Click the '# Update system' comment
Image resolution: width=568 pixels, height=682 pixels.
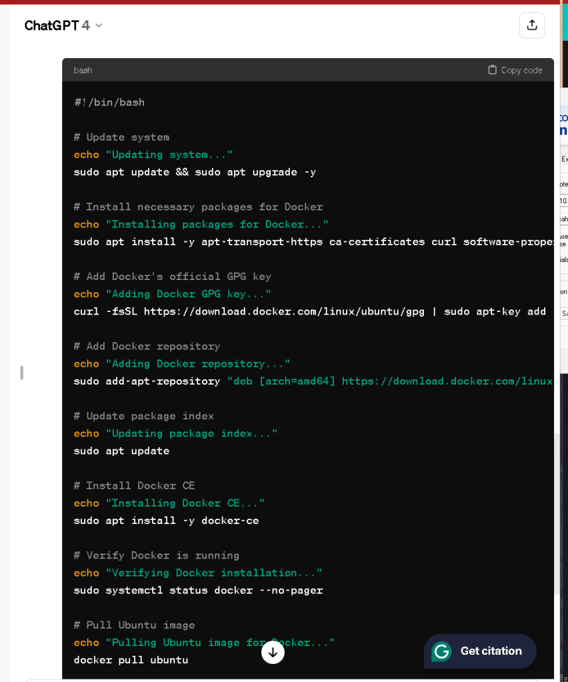(x=121, y=137)
